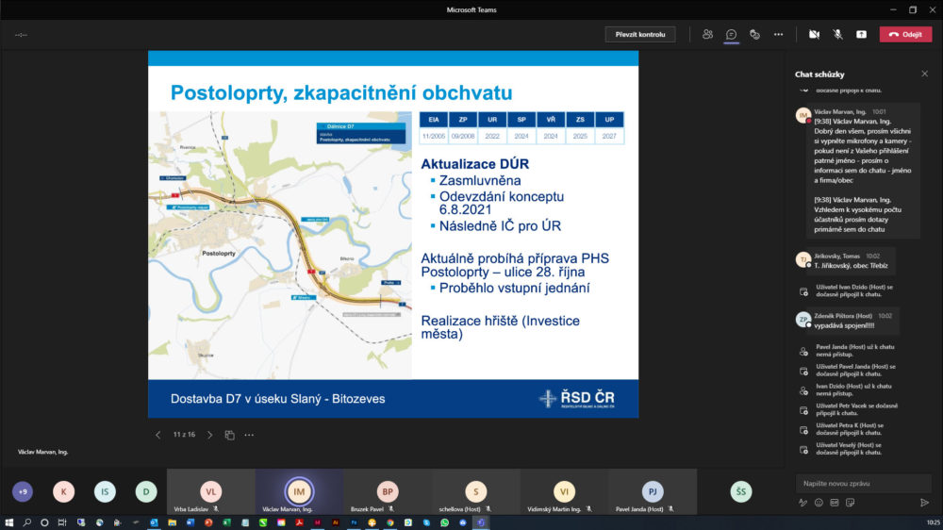
Task: Expand the +9 additional participants overflow
Action: pyautogui.click(x=23, y=491)
